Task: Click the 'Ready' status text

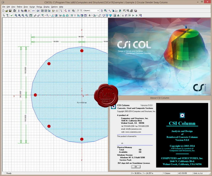Action: coord(9,173)
